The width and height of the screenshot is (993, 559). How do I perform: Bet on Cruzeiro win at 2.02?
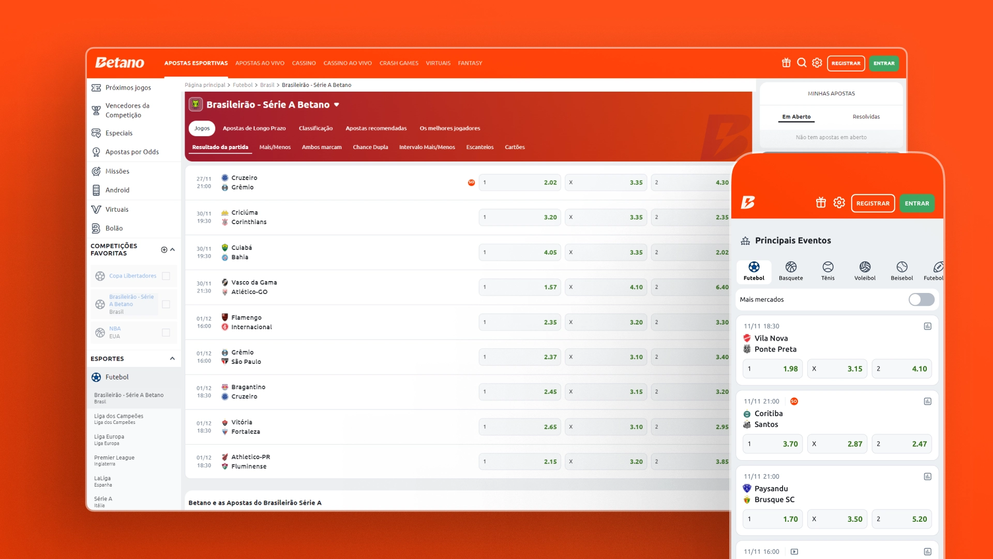(x=520, y=182)
